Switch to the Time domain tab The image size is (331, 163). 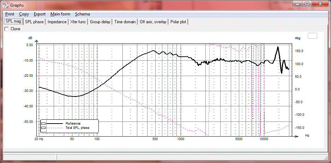pyautogui.click(x=125, y=22)
